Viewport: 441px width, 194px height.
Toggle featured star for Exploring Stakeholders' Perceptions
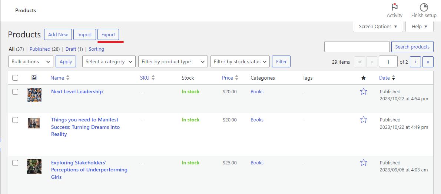[364, 163]
